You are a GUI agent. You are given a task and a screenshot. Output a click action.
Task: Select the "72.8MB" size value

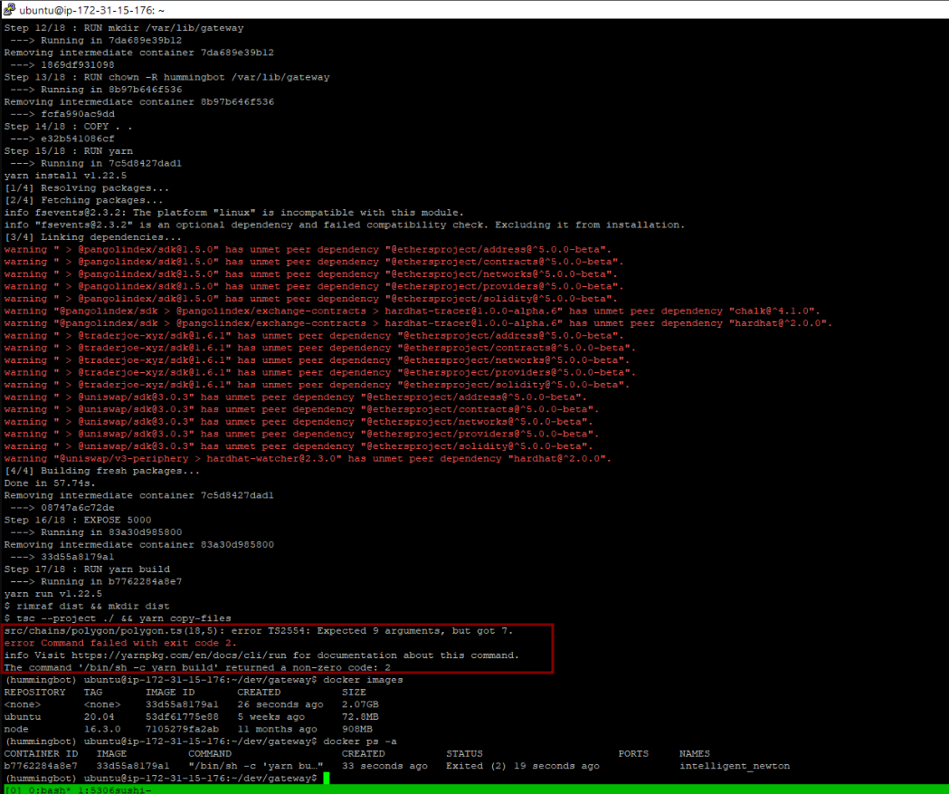[x=360, y=717]
